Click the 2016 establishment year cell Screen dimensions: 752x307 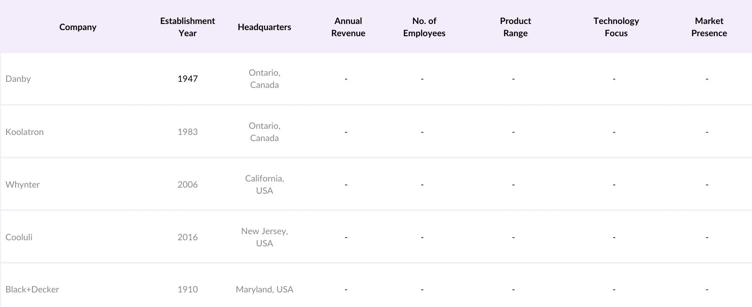pyautogui.click(x=188, y=237)
